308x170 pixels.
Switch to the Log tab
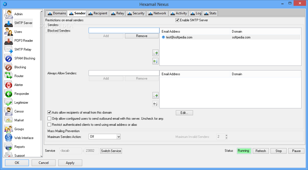(196, 13)
